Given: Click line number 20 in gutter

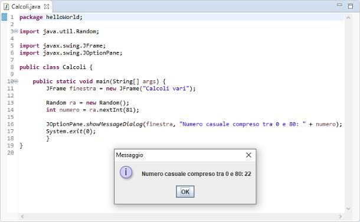Looking at the screenshot, I should point(11,153).
